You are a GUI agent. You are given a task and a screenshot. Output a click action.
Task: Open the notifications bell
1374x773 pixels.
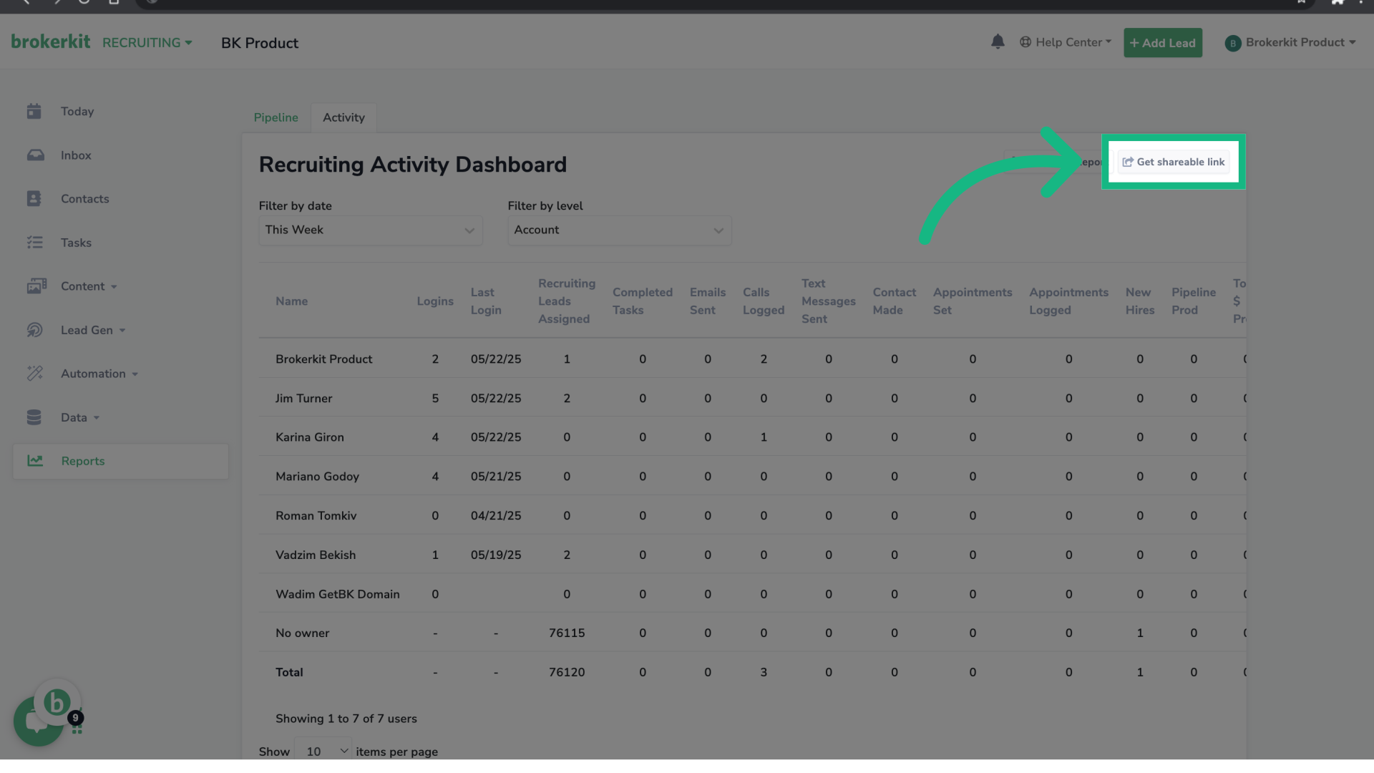coord(998,42)
